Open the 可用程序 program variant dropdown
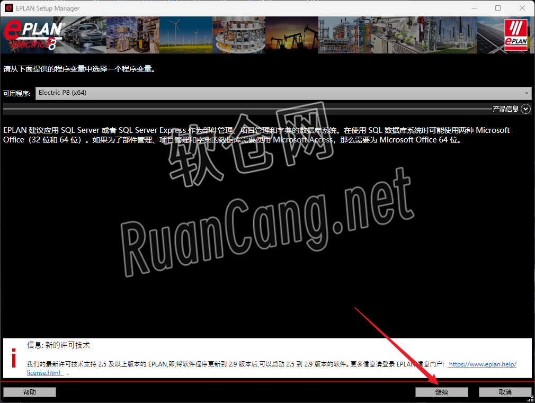The width and height of the screenshot is (535, 403). point(265,93)
